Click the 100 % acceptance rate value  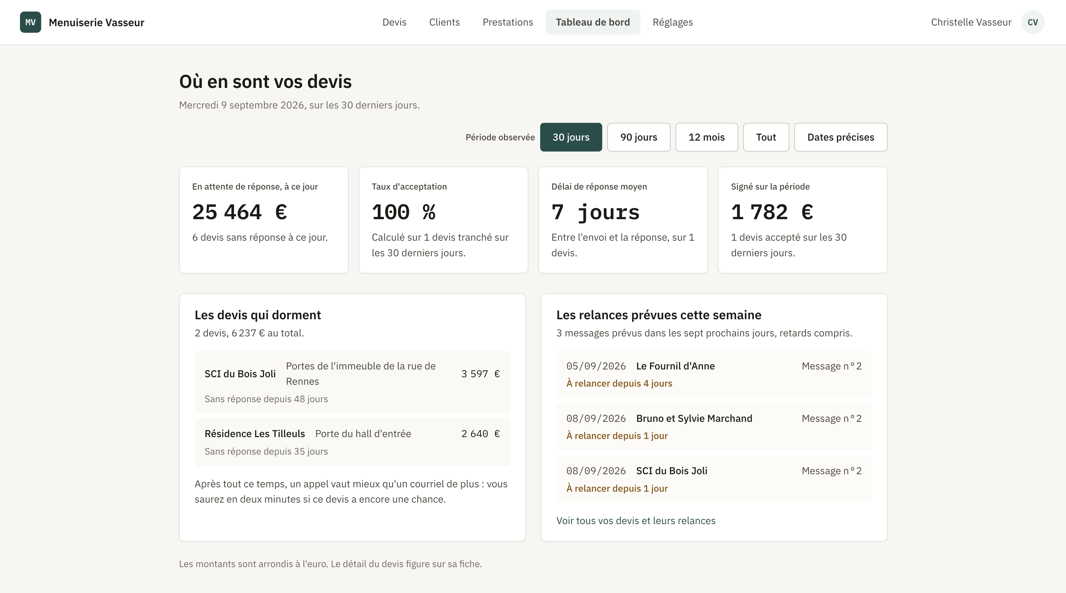[x=404, y=212]
